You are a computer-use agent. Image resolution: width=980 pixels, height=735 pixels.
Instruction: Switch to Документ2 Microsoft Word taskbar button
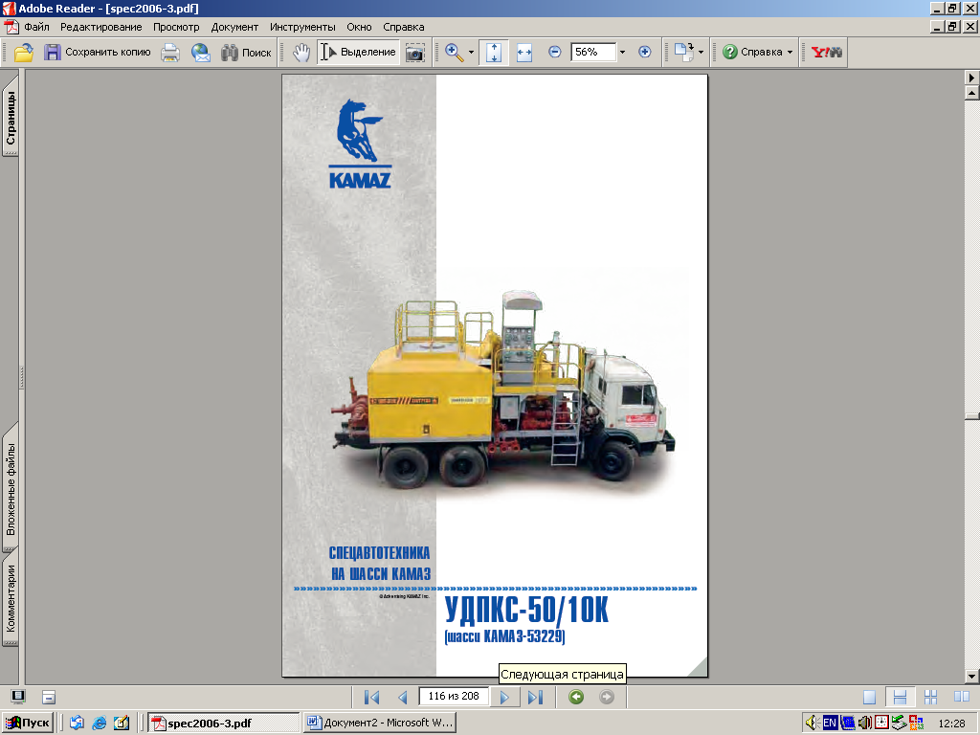click(x=379, y=724)
